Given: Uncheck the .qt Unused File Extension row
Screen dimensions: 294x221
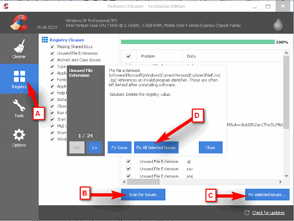Looking at the screenshot, I should [129, 161].
